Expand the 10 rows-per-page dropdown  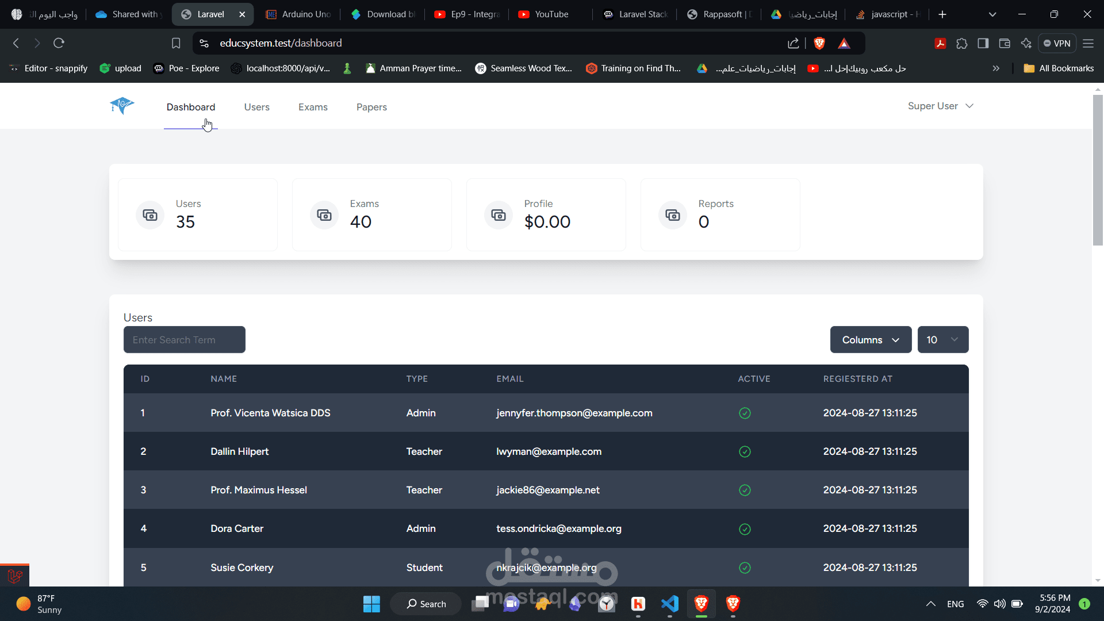[x=942, y=340]
